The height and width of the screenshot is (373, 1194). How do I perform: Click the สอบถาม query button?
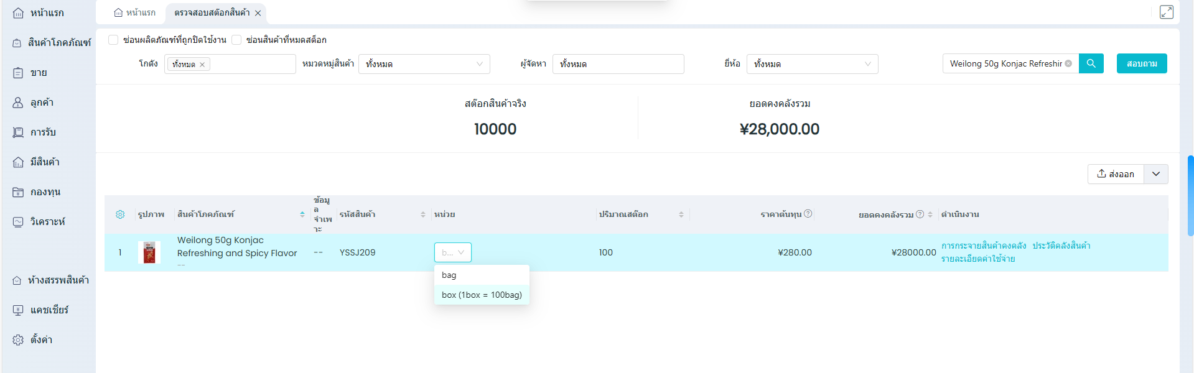1141,63
